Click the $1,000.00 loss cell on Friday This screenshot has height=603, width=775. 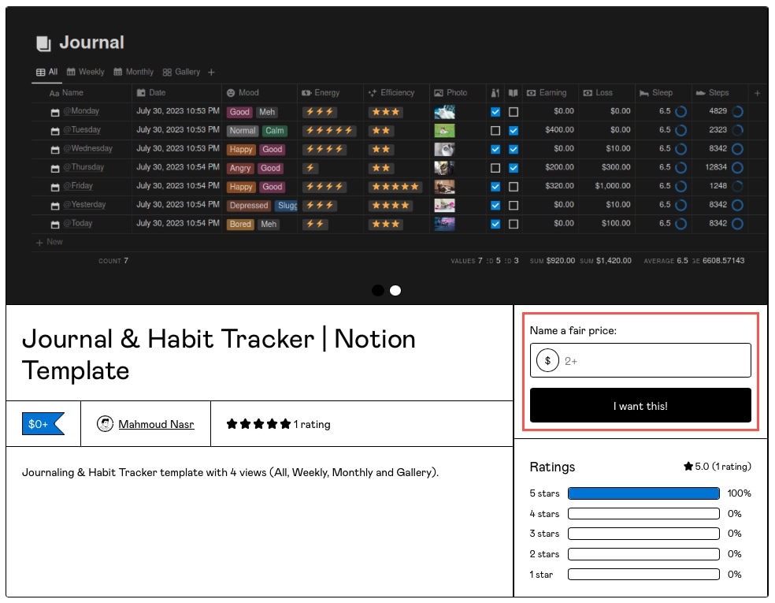(x=613, y=187)
